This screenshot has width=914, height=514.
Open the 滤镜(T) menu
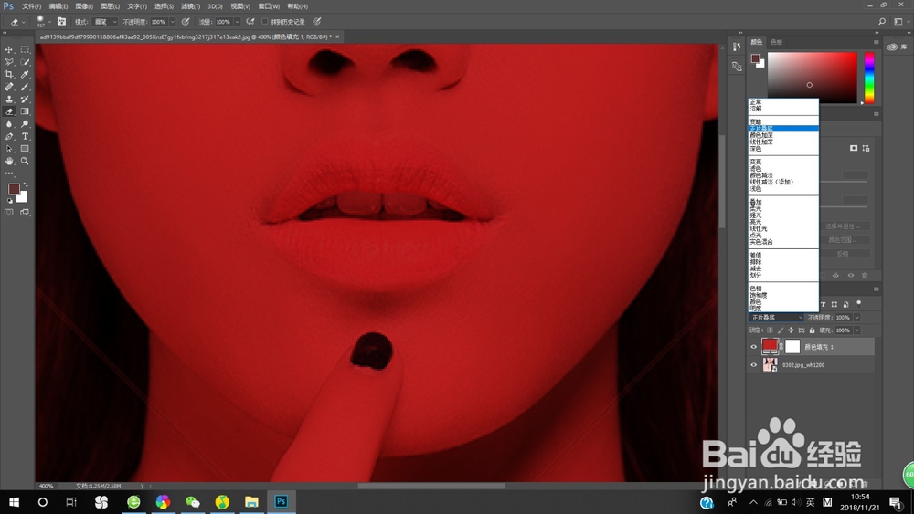191,6
